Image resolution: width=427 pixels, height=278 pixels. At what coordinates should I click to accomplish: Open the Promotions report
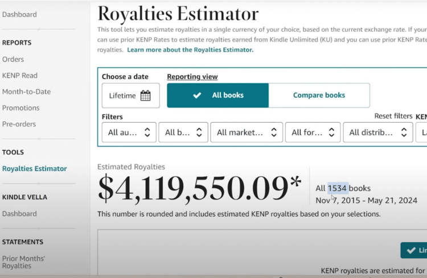pyautogui.click(x=21, y=108)
